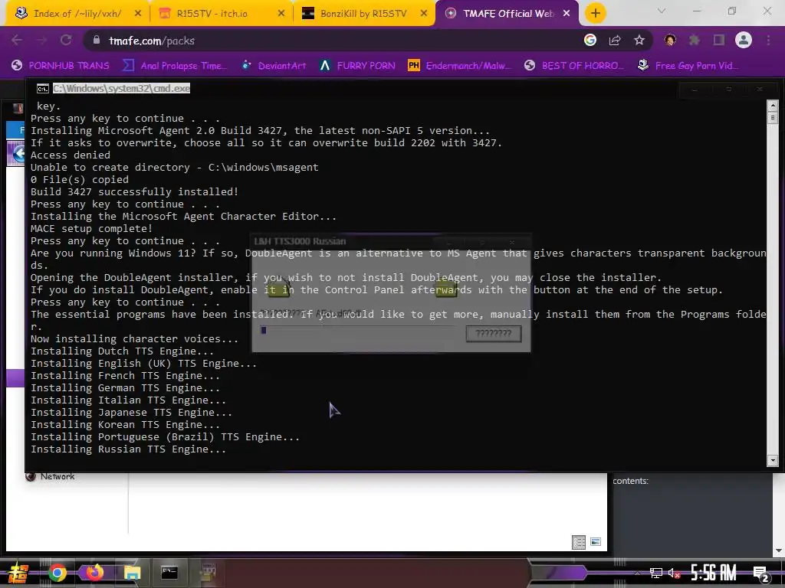Click the blue back arrow in Explorer window
The height and width of the screenshot is (588, 785).
pos(18,153)
